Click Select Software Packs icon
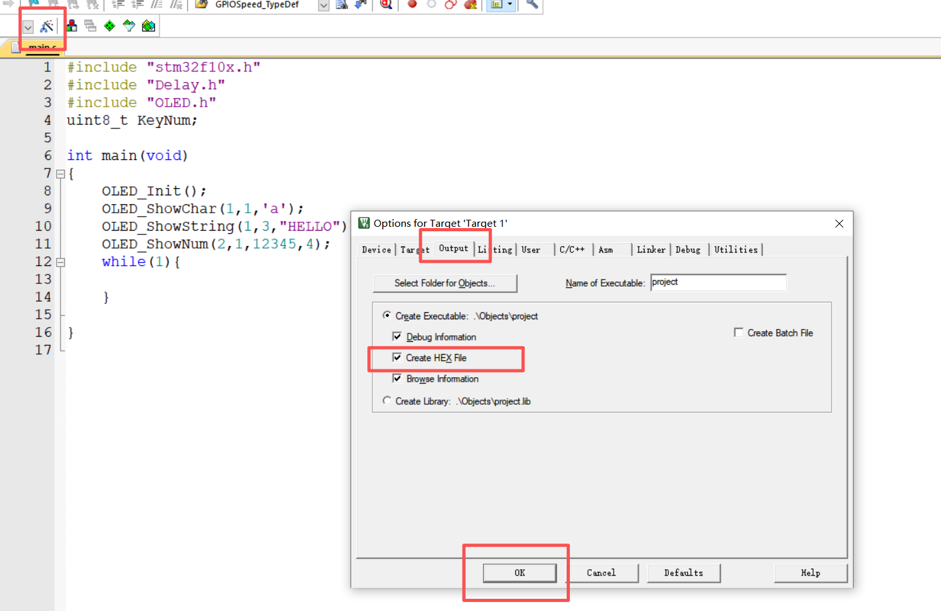This screenshot has width=941, height=611. tap(129, 26)
